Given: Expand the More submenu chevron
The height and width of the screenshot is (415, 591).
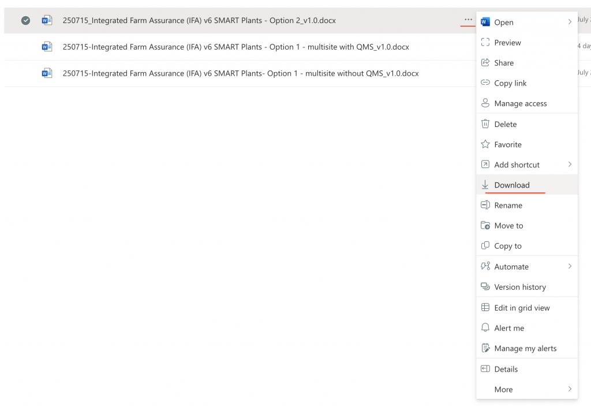Looking at the screenshot, I should coord(570,390).
